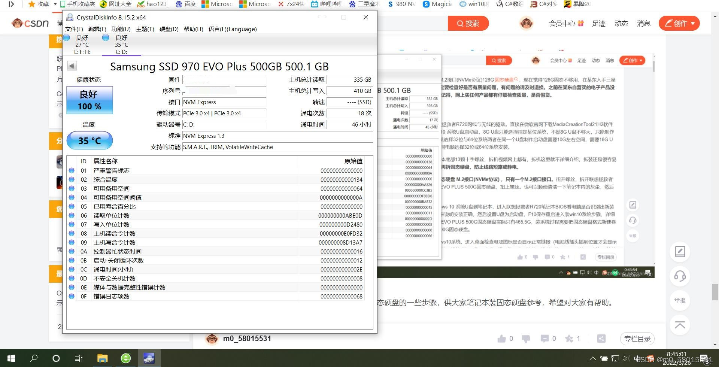Click the browser page vertical scrollbar thumb
Screen dimensions: 719x367
click(715, 292)
